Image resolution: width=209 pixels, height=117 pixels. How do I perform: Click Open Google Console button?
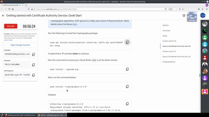click(x=20, y=45)
